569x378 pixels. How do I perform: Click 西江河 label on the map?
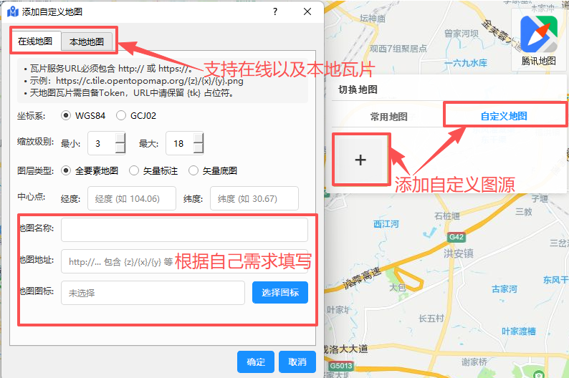386,224
